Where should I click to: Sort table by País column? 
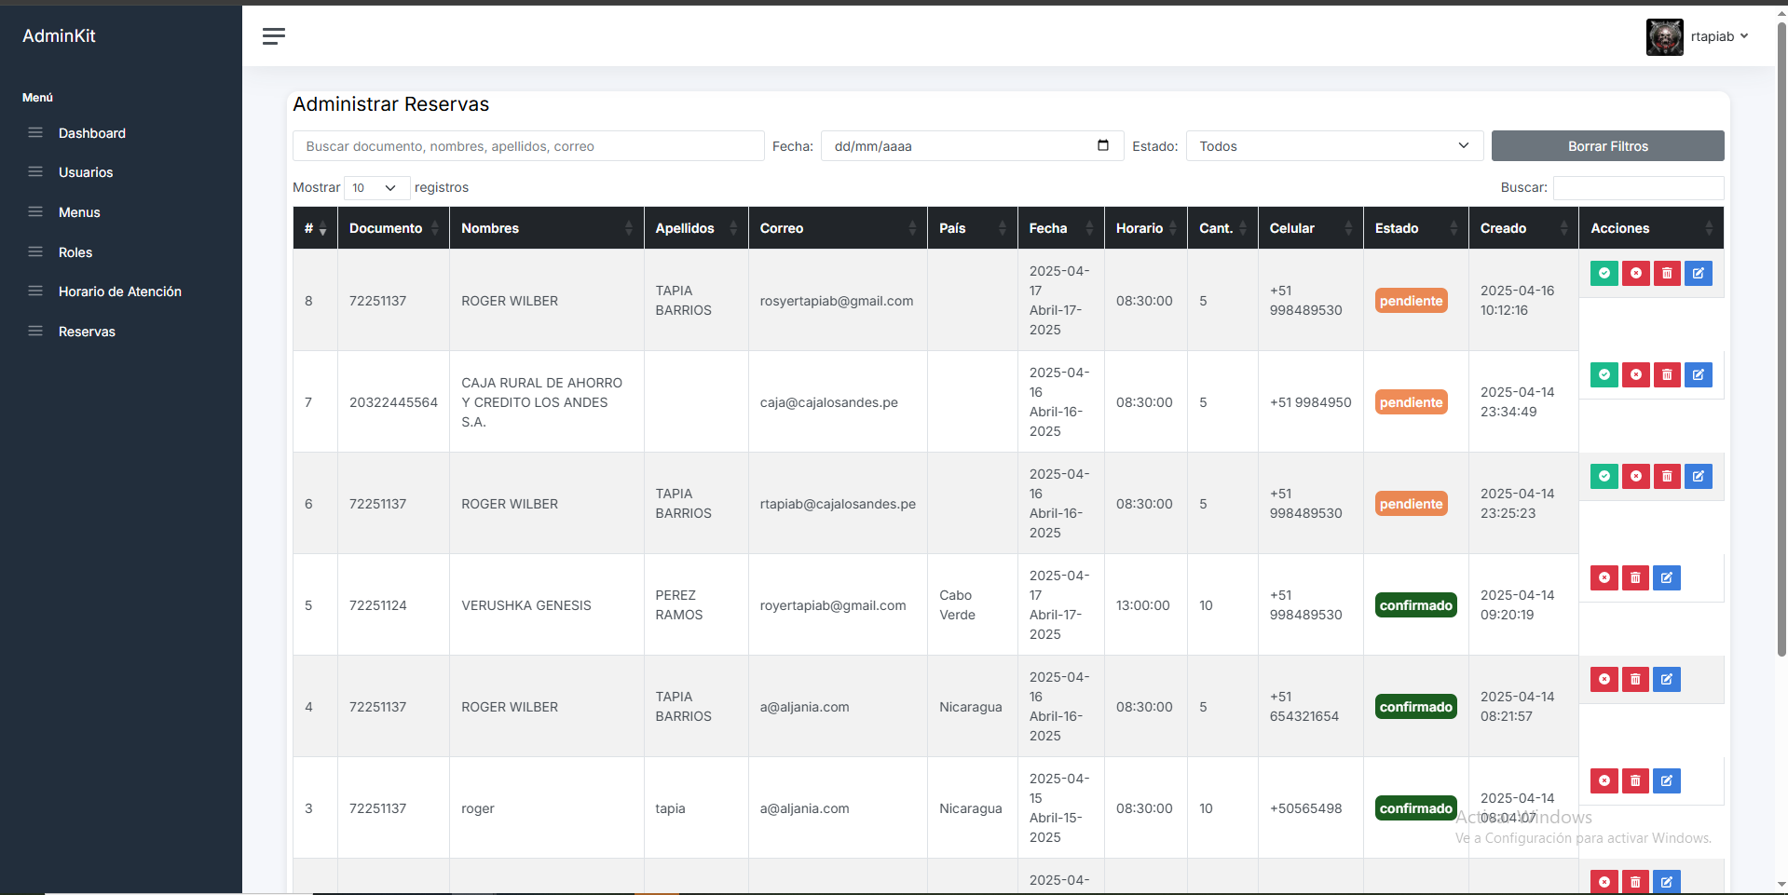[x=973, y=228]
